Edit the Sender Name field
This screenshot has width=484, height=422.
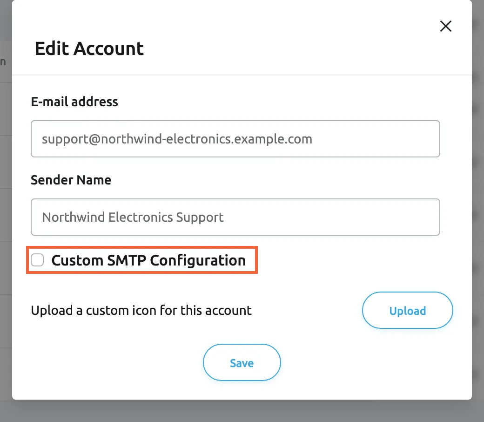pos(235,217)
